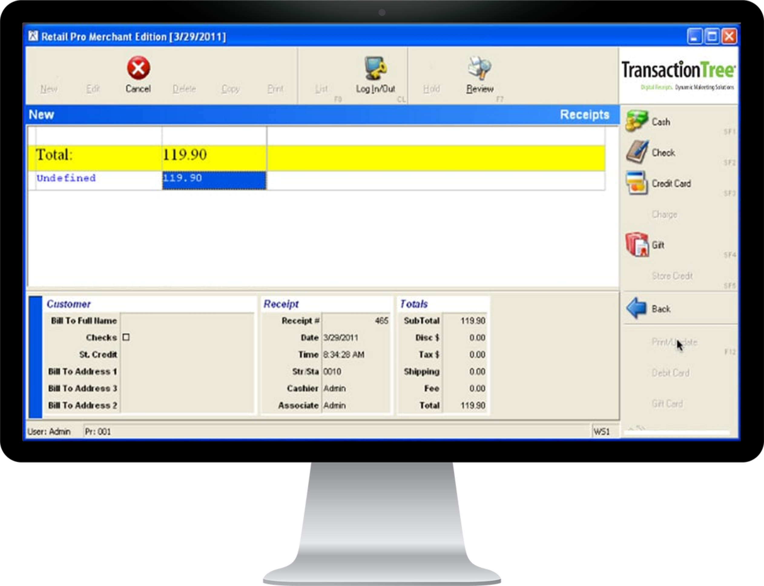This screenshot has width=764, height=586.
Task: Click the disabled Print toolbar button
Action: click(x=275, y=89)
